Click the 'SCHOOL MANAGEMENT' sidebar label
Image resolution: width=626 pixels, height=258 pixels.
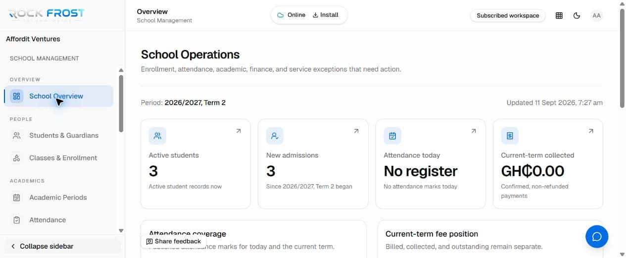[45, 58]
